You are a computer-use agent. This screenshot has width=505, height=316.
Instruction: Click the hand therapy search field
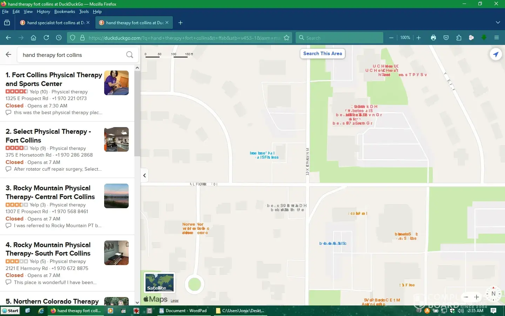pos(72,55)
